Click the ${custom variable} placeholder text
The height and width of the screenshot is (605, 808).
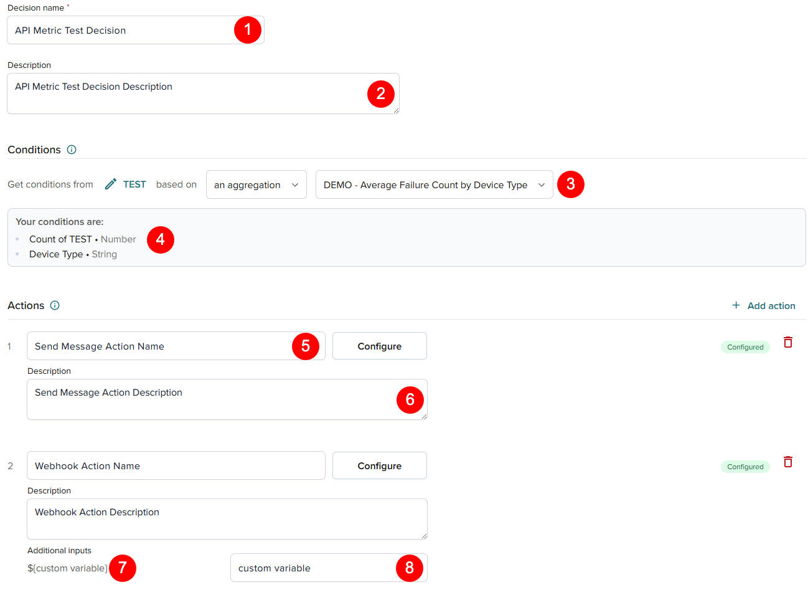point(67,568)
